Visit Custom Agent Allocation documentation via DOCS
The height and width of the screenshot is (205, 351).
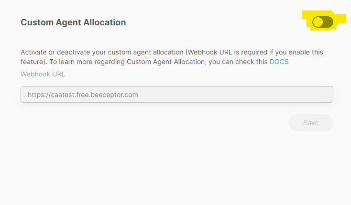pyautogui.click(x=279, y=62)
